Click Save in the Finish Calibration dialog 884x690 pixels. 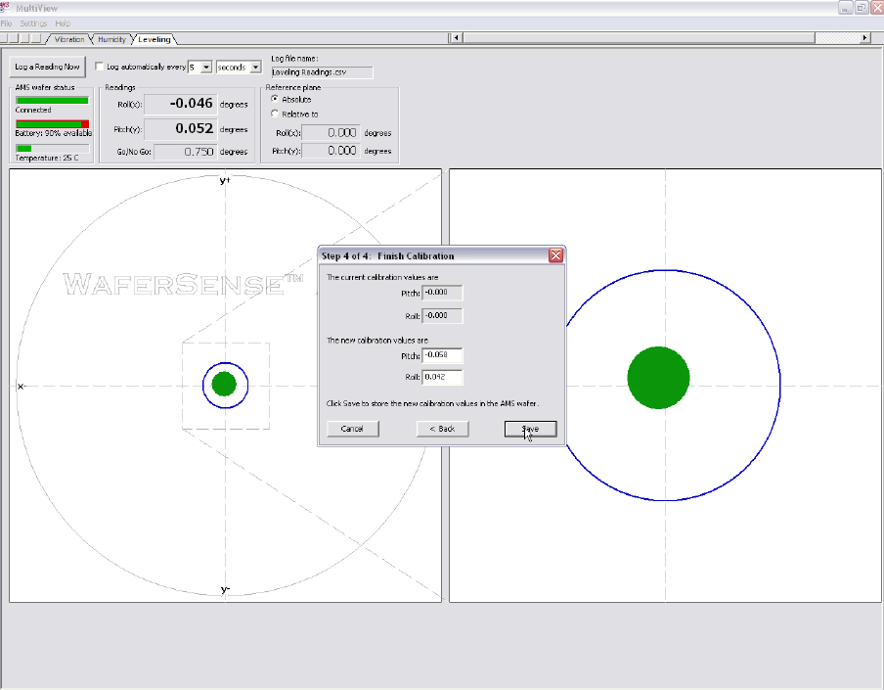pyautogui.click(x=530, y=429)
